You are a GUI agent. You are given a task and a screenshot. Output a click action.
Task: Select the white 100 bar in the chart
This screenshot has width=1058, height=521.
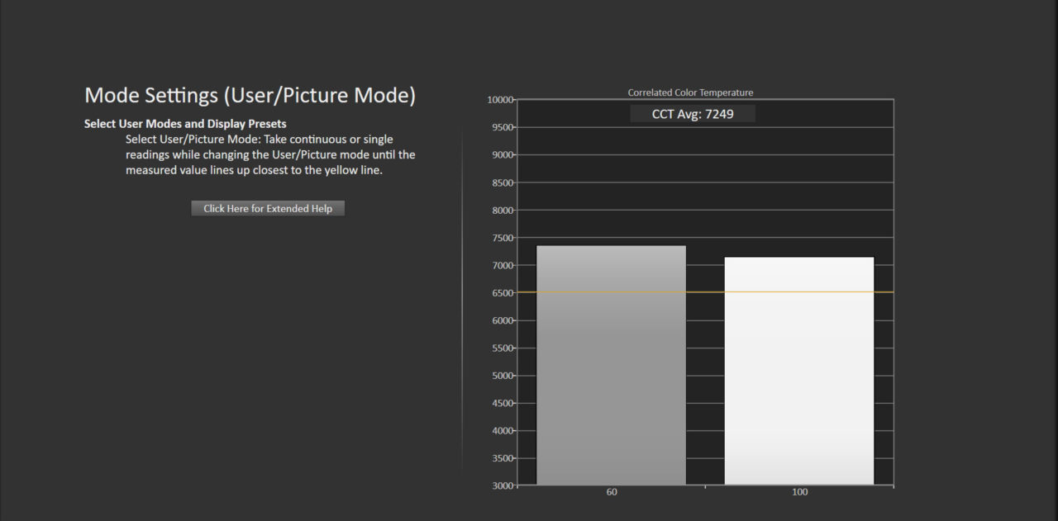click(x=799, y=371)
